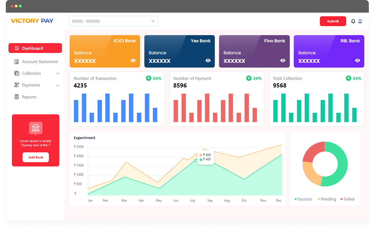The width and height of the screenshot is (375, 230).
Task: Click the Add Bank button
Action: 36,157
